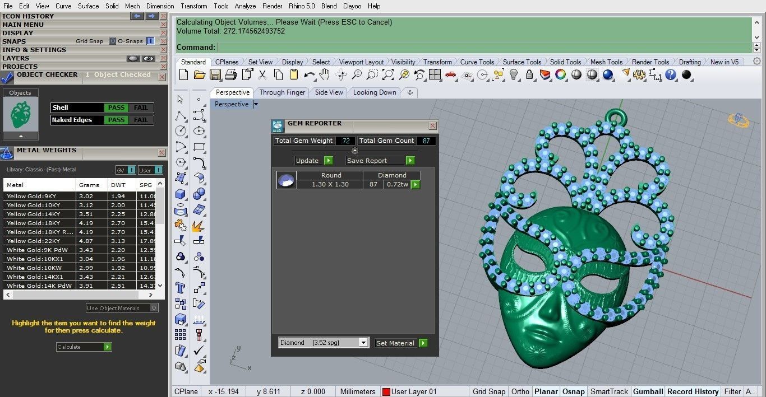This screenshot has height=397, width=766.
Task: Click the Layers grey oval material swatch
Action: (133, 58)
